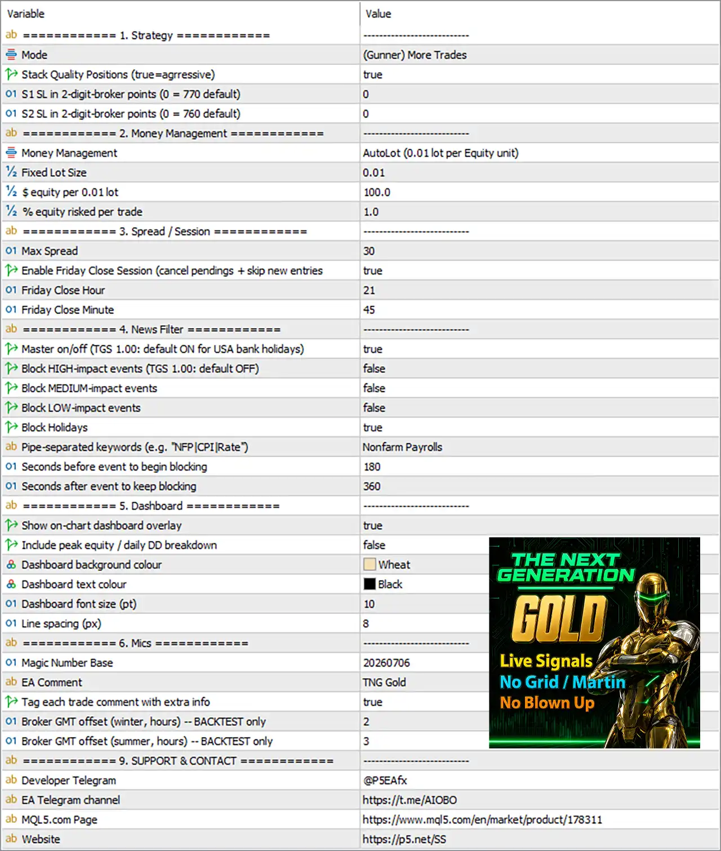Screen dimensions: 721x851
Task: Click the integer icon beside S2 SL points
Action: tap(11, 114)
